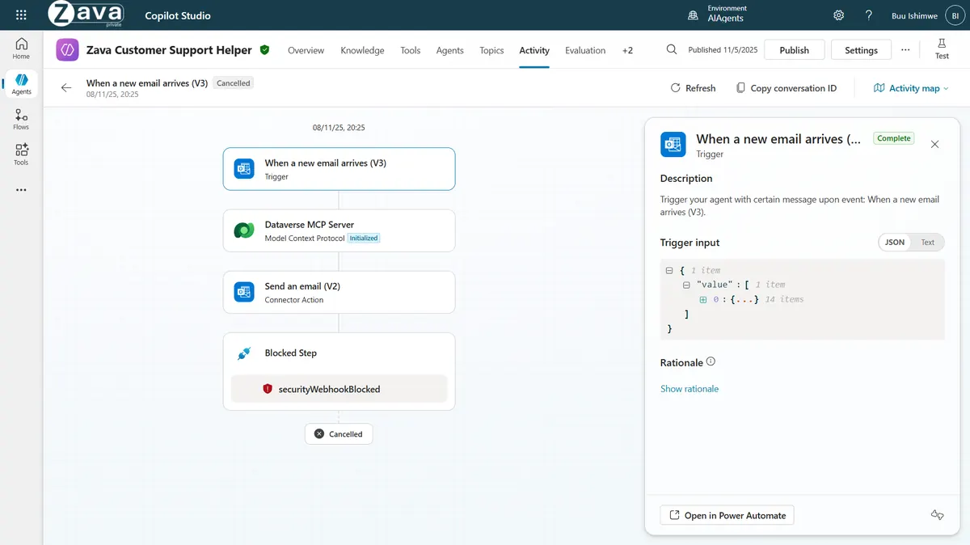
Task: Click the Outlook icon on trigger node
Action: click(244, 169)
